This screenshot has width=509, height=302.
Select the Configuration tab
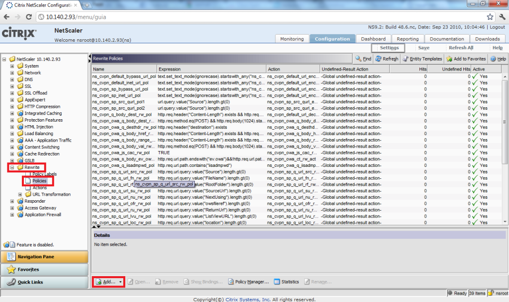coord(333,39)
